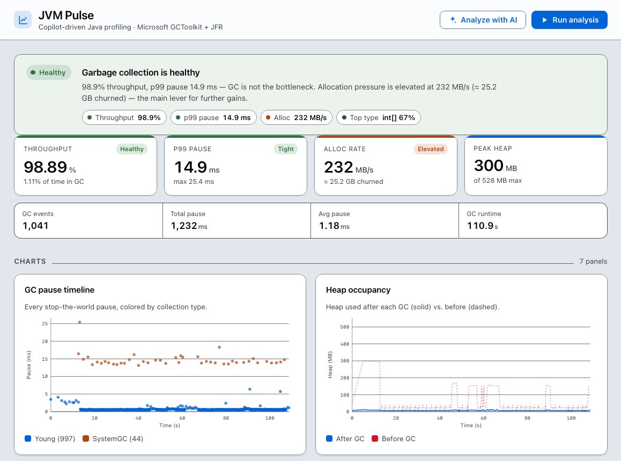Click the Total pause 1,232 ms value
This screenshot has height=461, width=621.
(x=189, y=226)
